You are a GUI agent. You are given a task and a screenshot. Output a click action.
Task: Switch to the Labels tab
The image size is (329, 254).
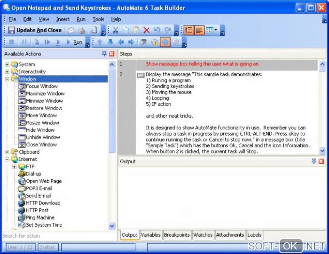point(254,235)
